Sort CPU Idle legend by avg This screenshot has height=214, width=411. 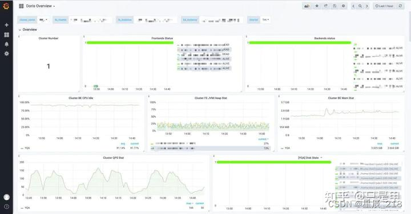click(x=123, y=144)
